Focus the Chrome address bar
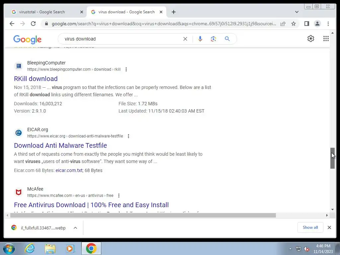 (164, 24)
